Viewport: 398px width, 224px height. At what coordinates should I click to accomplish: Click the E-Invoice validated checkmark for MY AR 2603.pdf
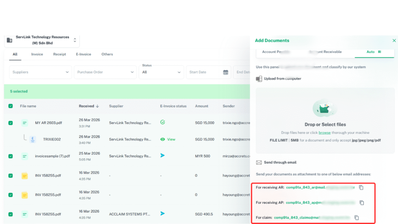(162, 122)
